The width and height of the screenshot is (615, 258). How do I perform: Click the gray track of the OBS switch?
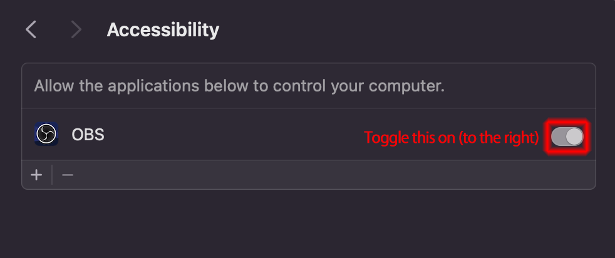point(558,137)
